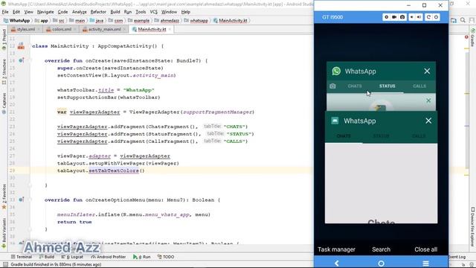Open the Logcat tool window

point(73,257)
